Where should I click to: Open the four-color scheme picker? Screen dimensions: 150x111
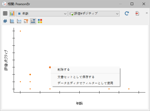(40, 21)
